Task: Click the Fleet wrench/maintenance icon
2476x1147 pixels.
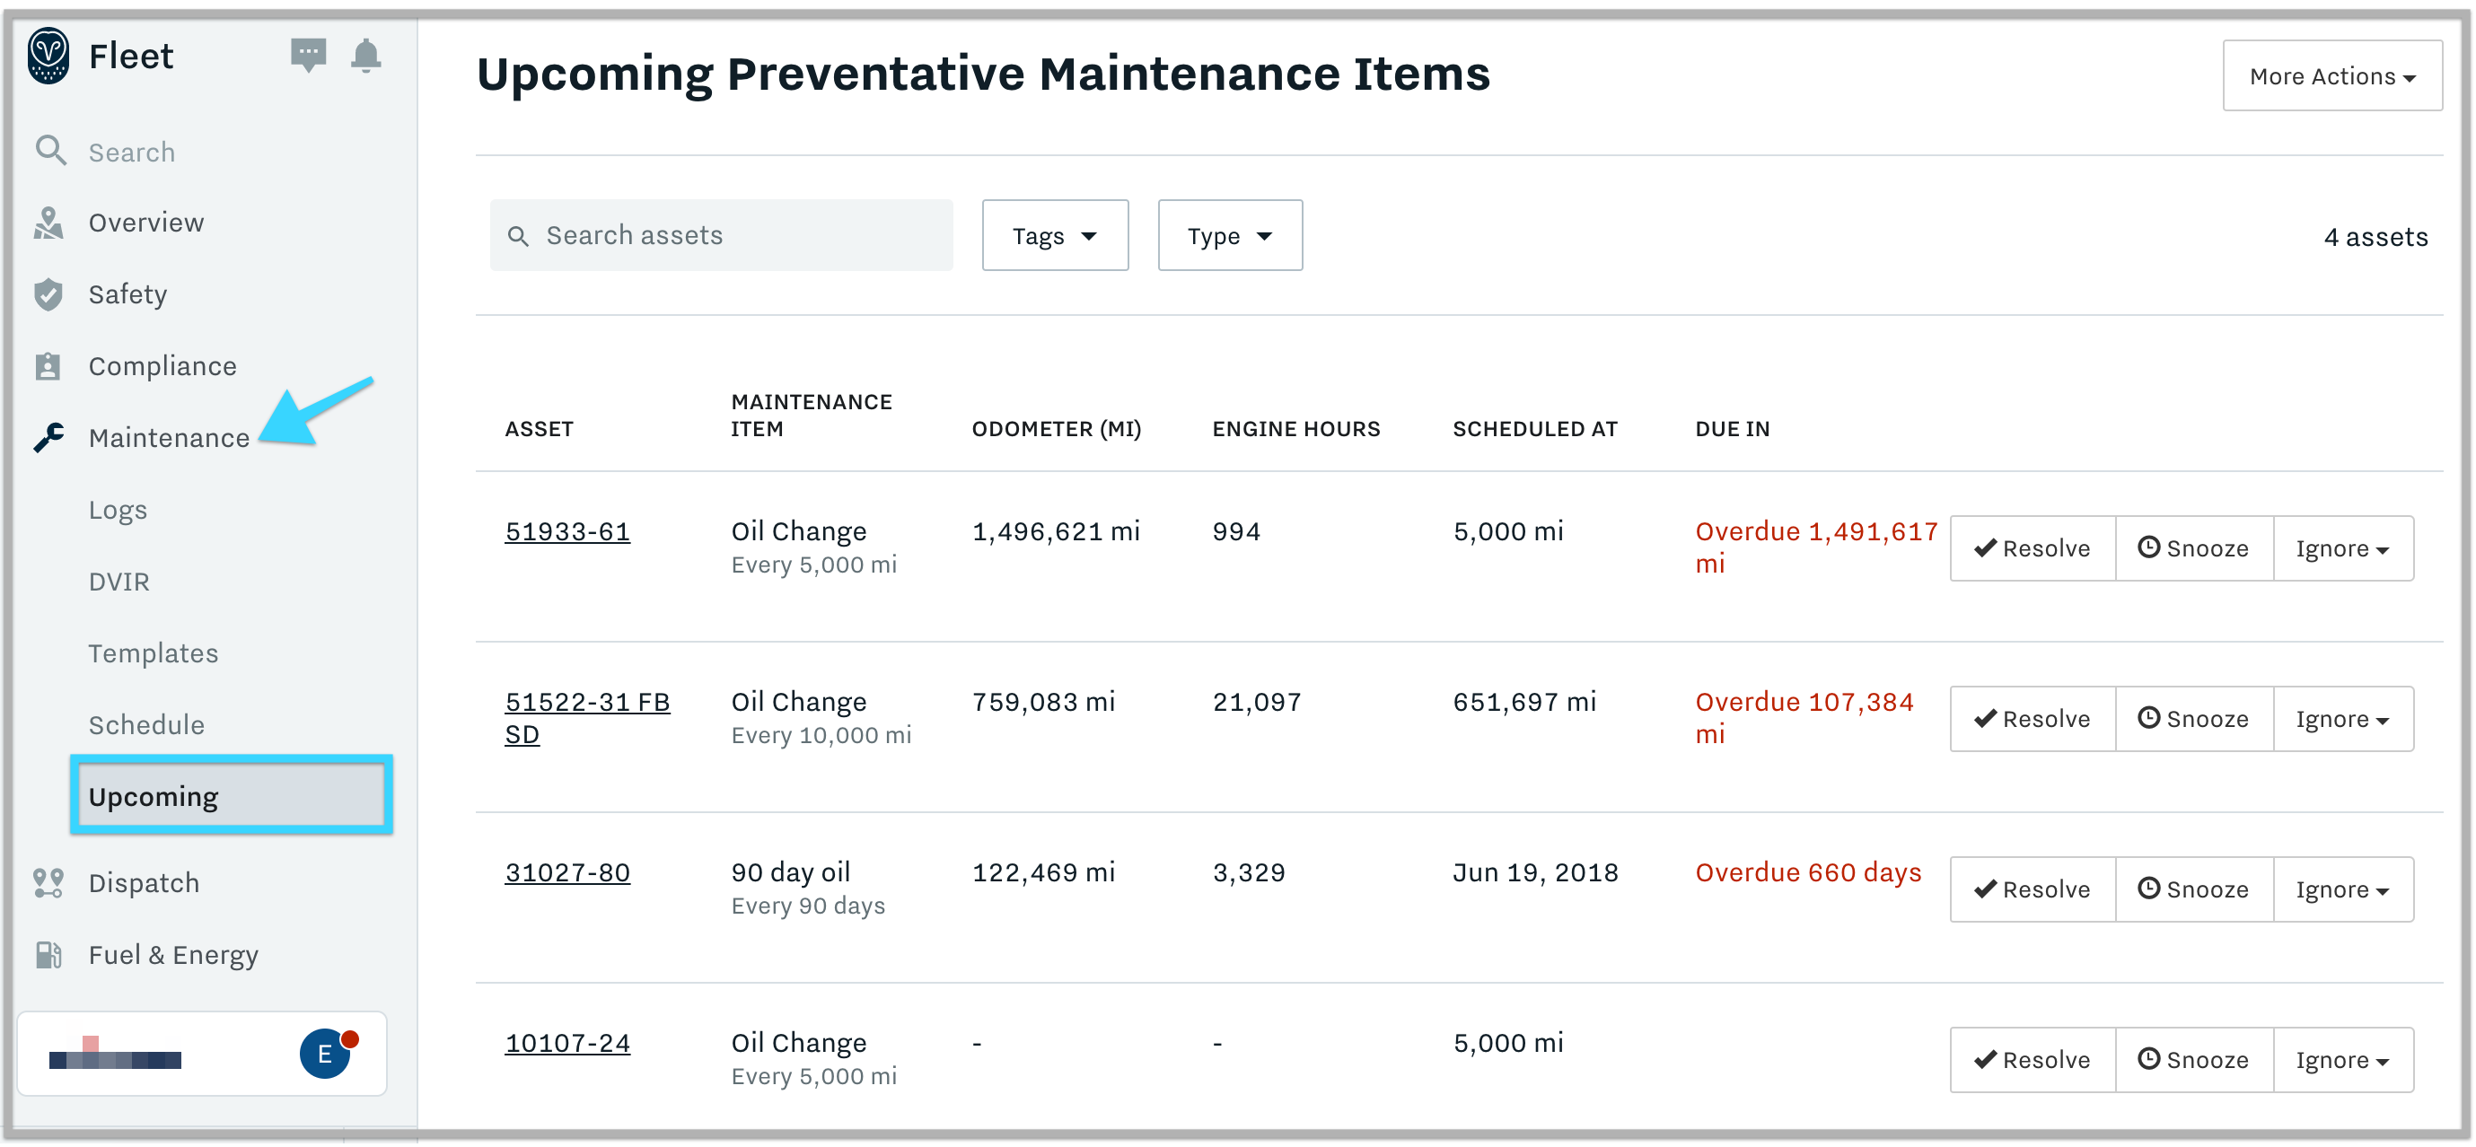Action: click(49, 440)
